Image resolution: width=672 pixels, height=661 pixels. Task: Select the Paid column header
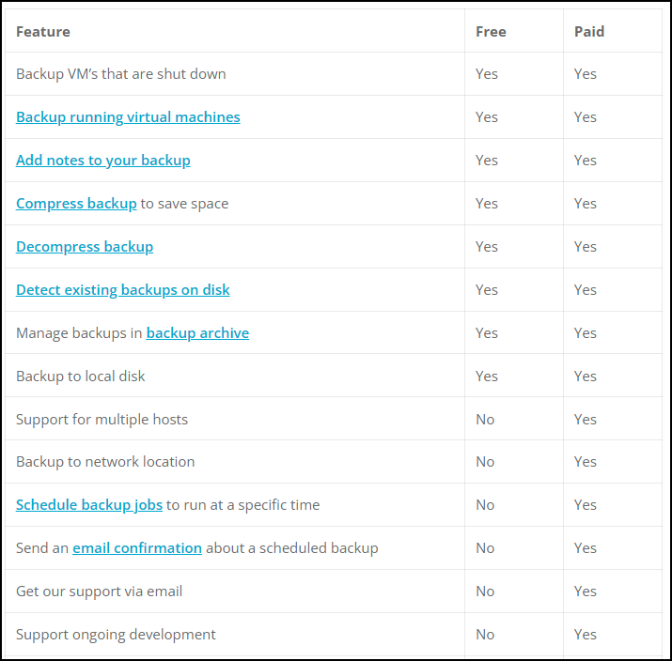[x=589, y=32]
